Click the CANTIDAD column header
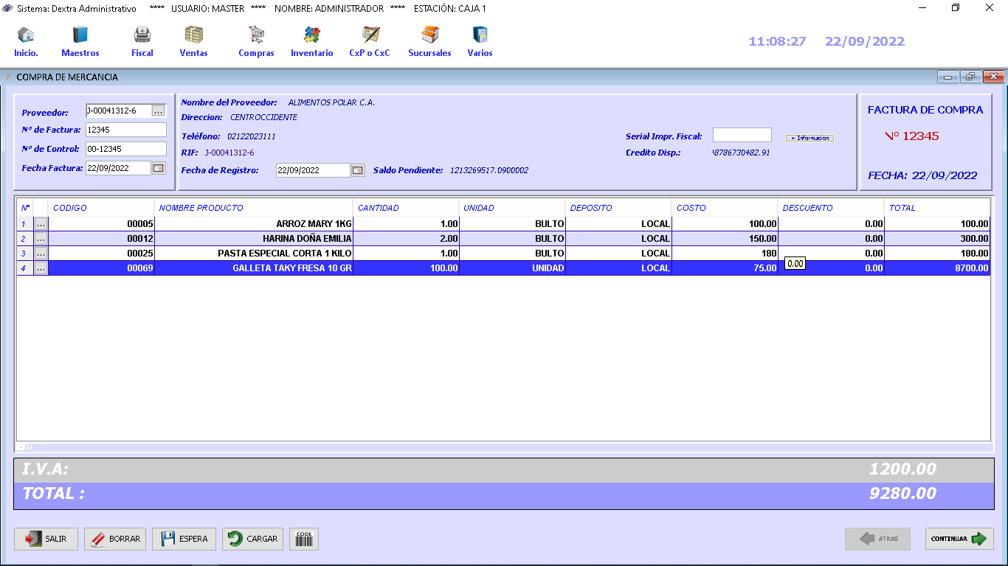1008x566 pixels. [406, 208]
